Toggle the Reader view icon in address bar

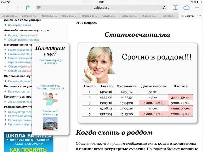(x=39, y=8)
